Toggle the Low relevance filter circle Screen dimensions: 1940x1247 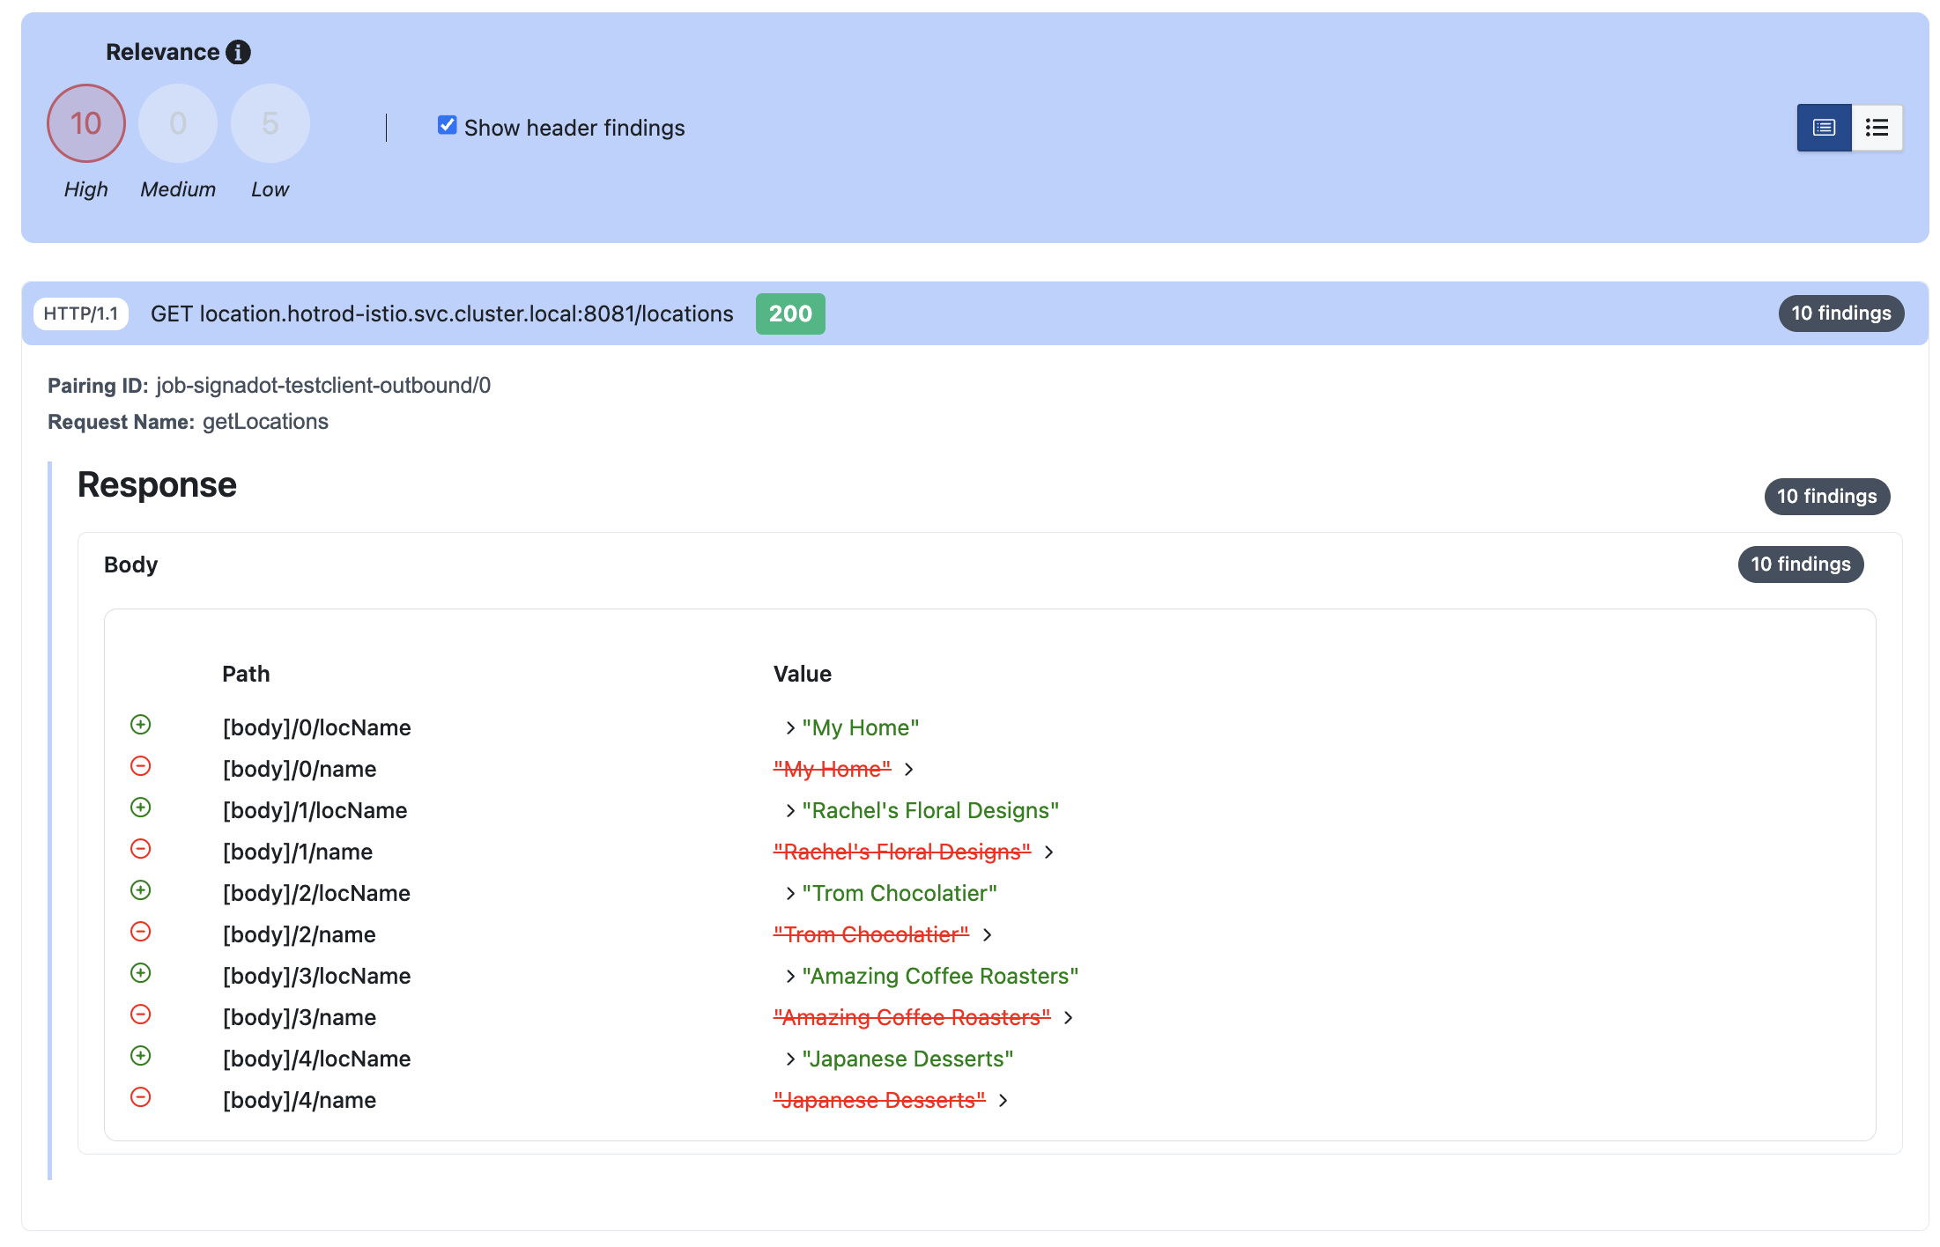click(270, 123)
